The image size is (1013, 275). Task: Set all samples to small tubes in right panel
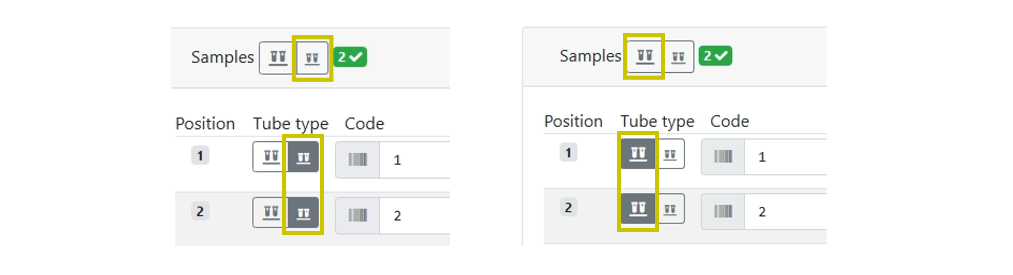pos(678,57)
